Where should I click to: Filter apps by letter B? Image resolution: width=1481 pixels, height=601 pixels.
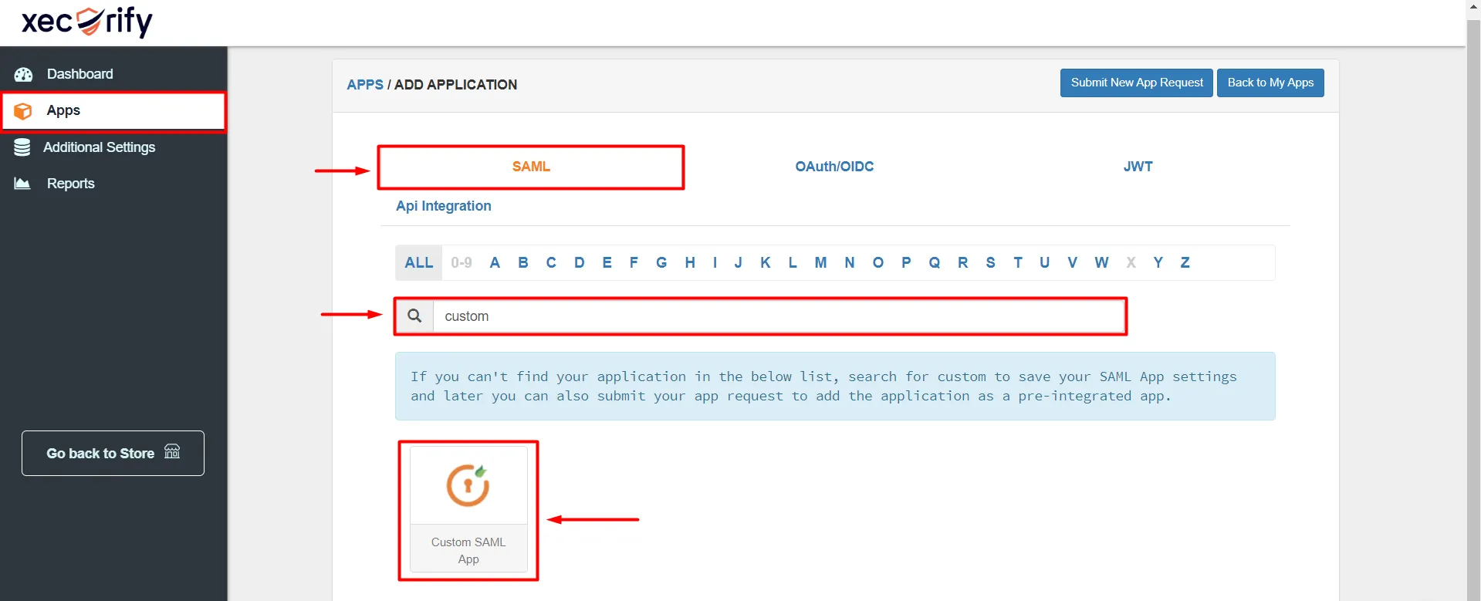click(523, 262)
